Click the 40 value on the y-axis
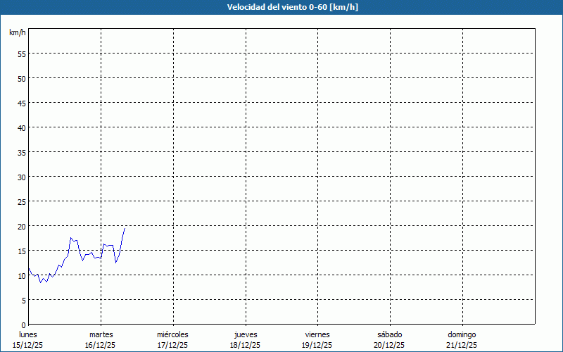 point(21,127)
